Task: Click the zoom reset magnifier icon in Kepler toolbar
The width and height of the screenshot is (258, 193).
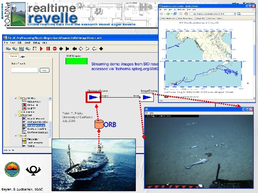Action: pos(15,49)
